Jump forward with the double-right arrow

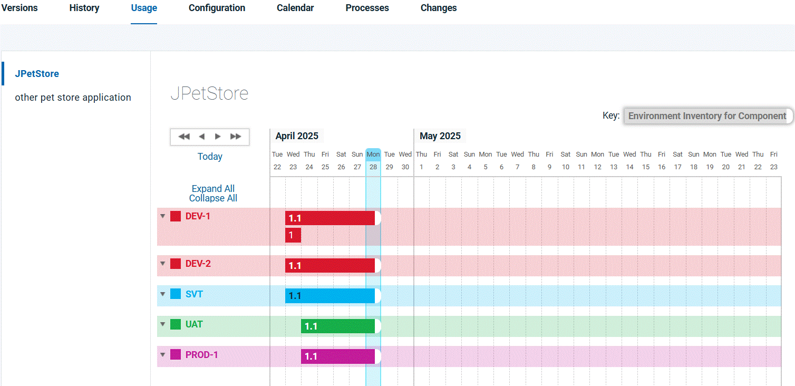pos(236,137)
